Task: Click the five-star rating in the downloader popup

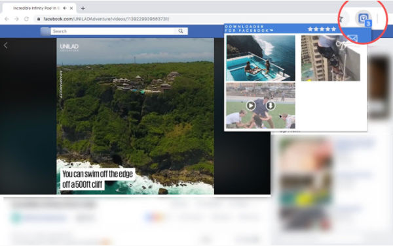Action: (322, 29)
